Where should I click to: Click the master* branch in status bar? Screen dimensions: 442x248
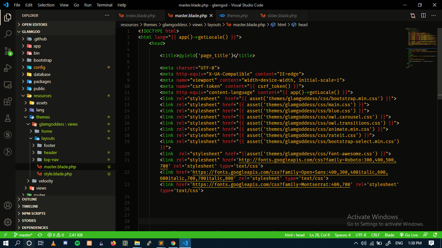click(x=23, y=235)
